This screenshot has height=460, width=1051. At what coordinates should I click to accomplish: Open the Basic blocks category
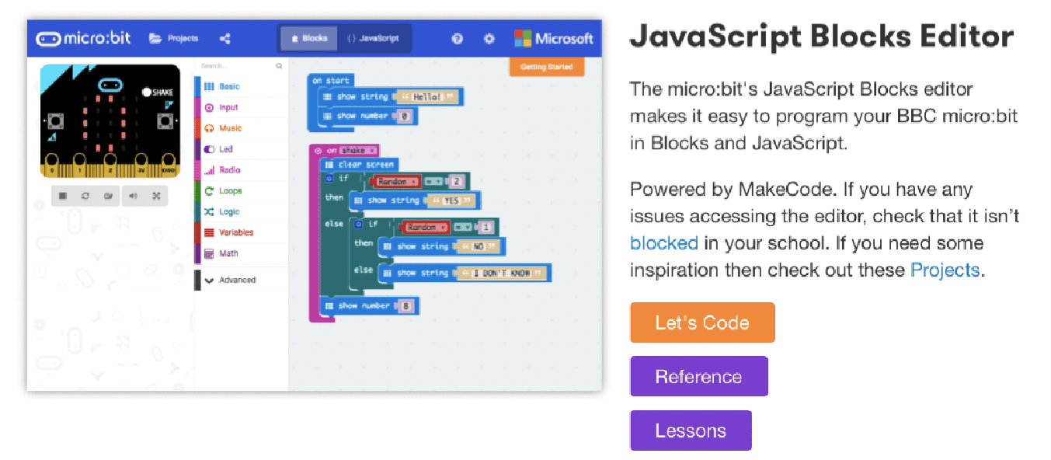tap(241, 87)
